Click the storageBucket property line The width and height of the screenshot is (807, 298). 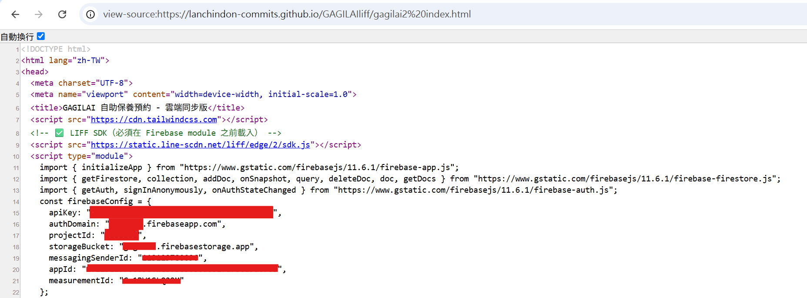[x=154, y=247]
